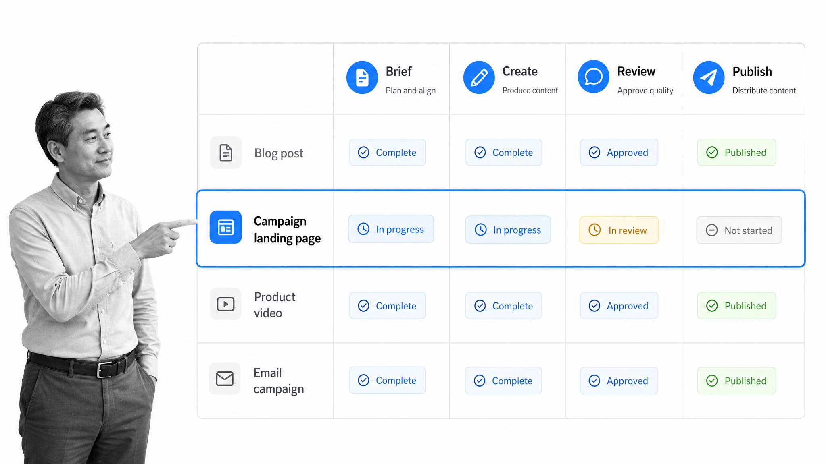Click the 'Distribute content' subtitle
Image resolution: width=826 pixels, height=464 pixels.
click(764, 91)
